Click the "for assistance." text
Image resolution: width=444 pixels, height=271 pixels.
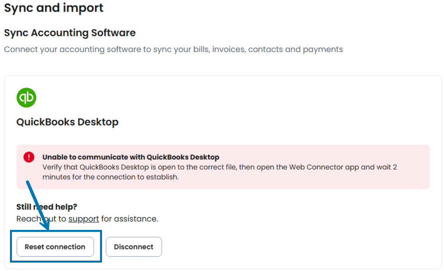coord(130,219)
